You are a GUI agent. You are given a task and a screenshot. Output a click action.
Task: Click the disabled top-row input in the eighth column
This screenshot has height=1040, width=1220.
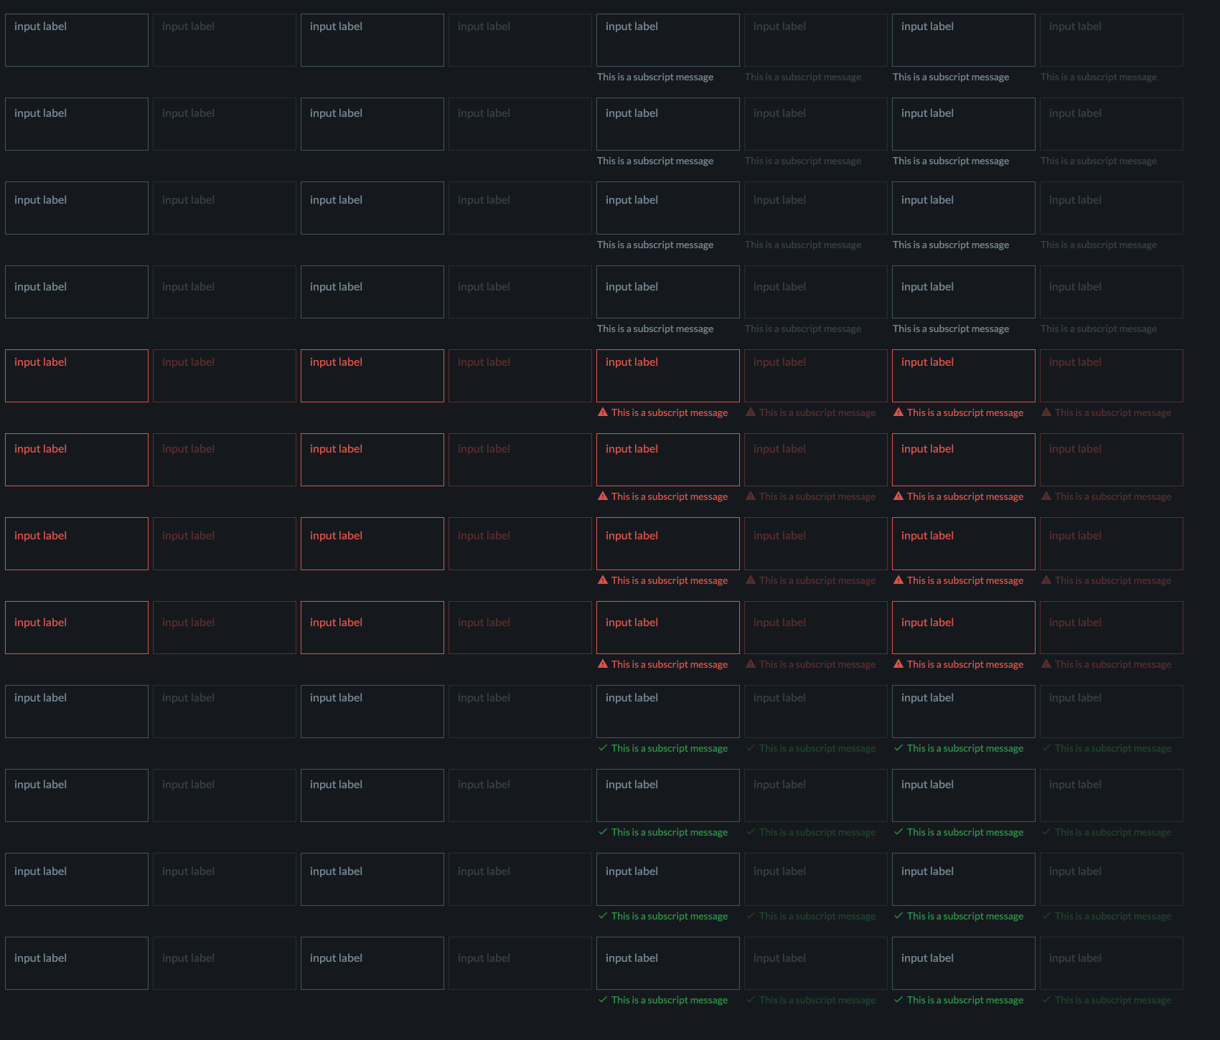coord(1112,40)
